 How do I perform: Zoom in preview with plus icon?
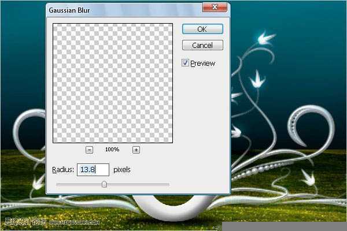[x=136, y=150]
